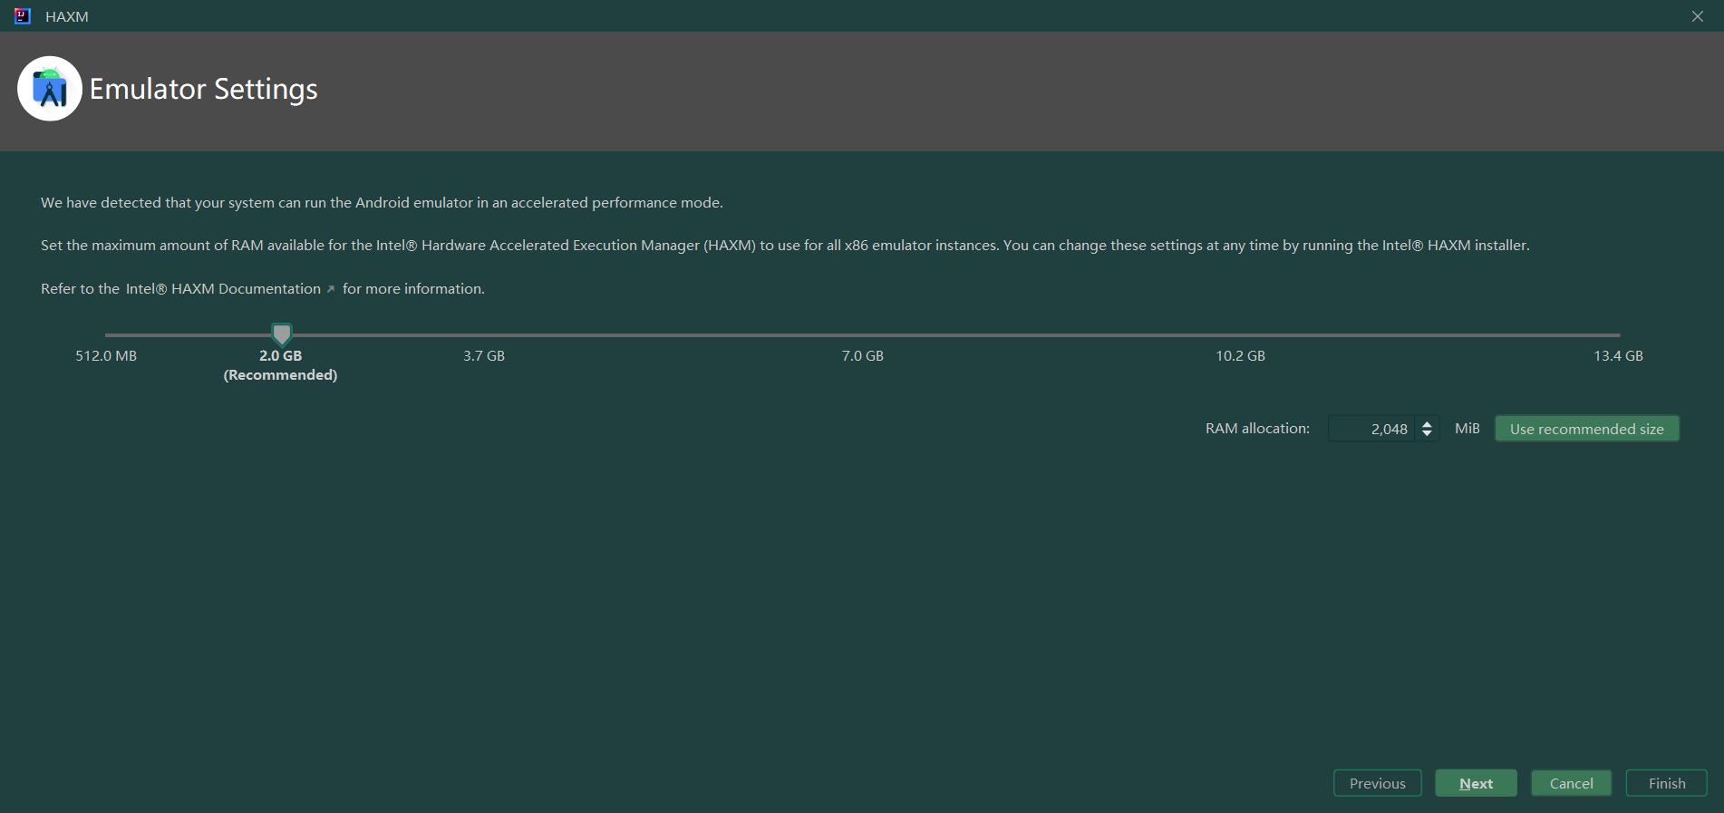Screen dimensions: 1724x813
Task: Click the 13.4 GB slider label
Action: (1618, 355)
